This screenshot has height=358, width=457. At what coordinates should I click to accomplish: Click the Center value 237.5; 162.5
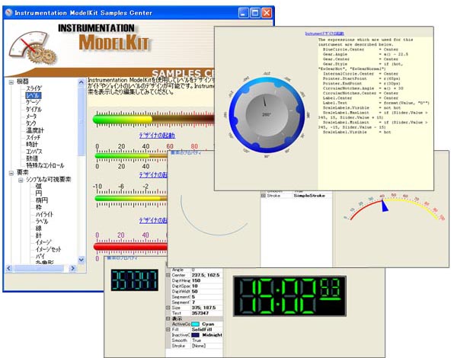(207, 275)
